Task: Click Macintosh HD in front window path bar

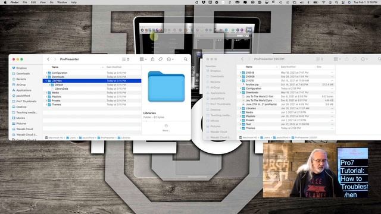Action: 54,138
